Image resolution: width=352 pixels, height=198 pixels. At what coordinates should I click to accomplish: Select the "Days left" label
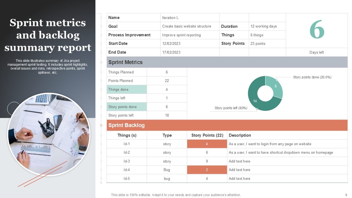(317, 52)
